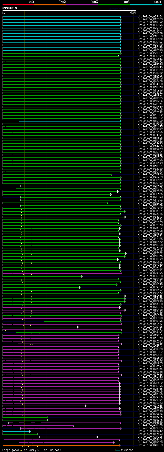Select the UniRef100_P46483 label
This screenshot has height=452, width=164.
150,177
